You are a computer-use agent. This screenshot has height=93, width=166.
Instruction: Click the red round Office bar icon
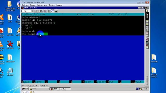point(147,39)
